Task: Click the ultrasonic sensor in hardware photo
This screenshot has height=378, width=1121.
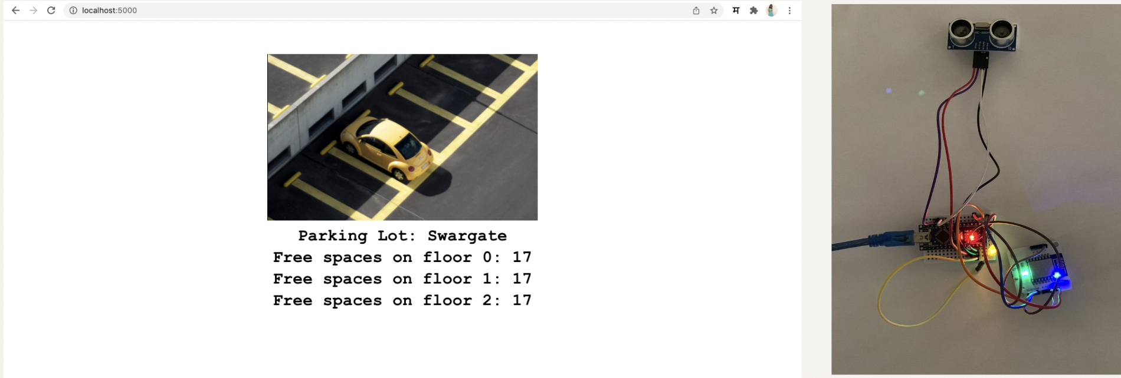Action: (x=982, y=35)
